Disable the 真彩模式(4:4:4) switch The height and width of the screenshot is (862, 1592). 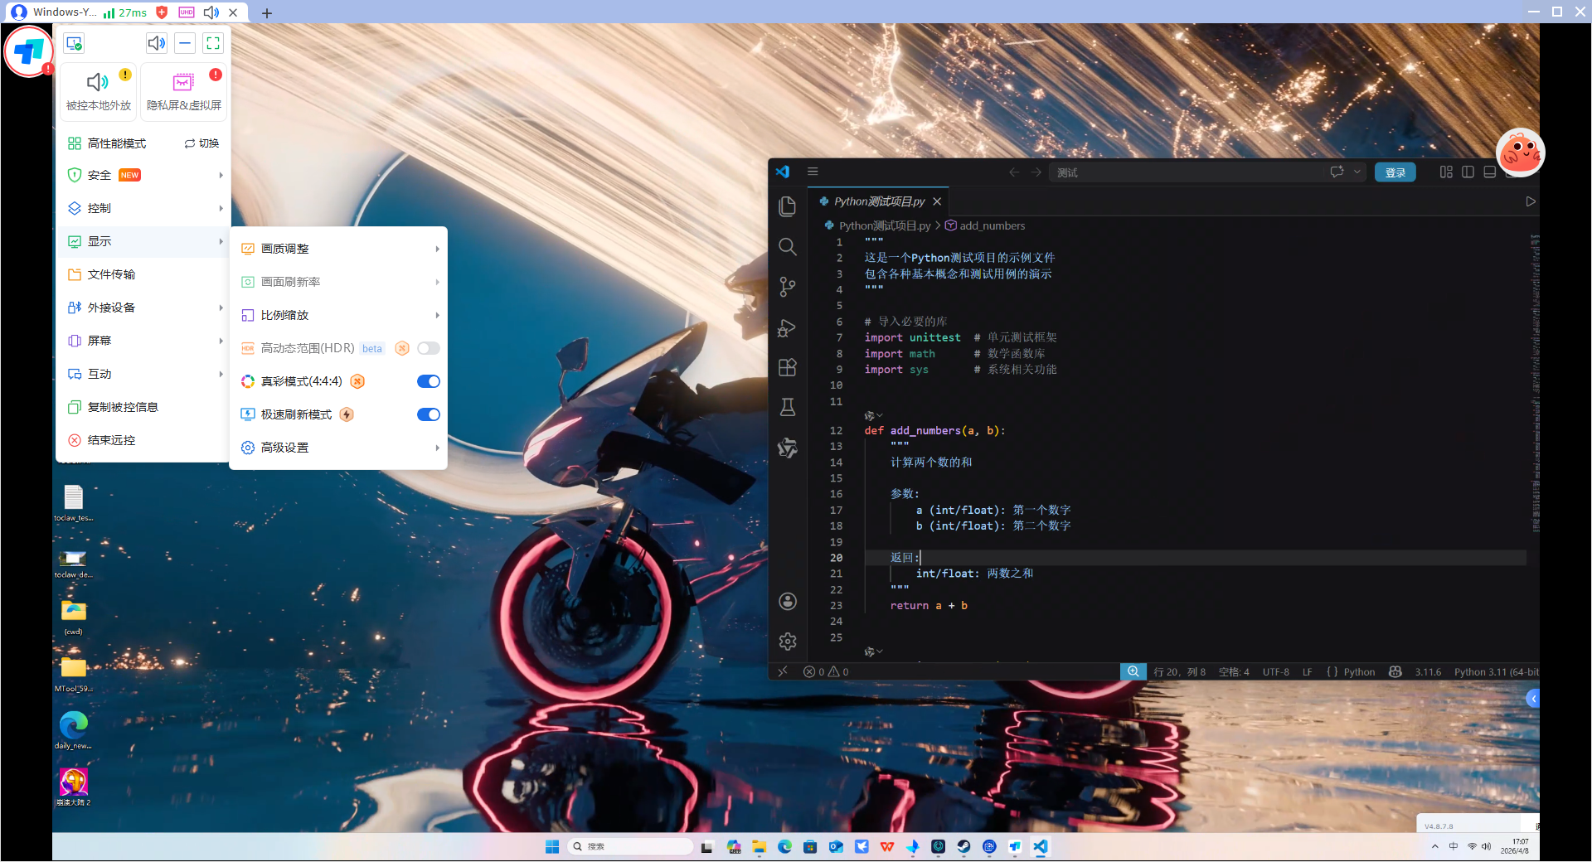(x=428, y=381)
